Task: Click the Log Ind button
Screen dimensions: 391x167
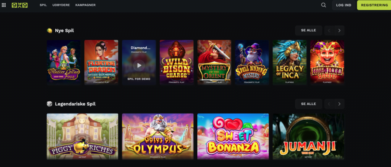Action: click(343, 5)
